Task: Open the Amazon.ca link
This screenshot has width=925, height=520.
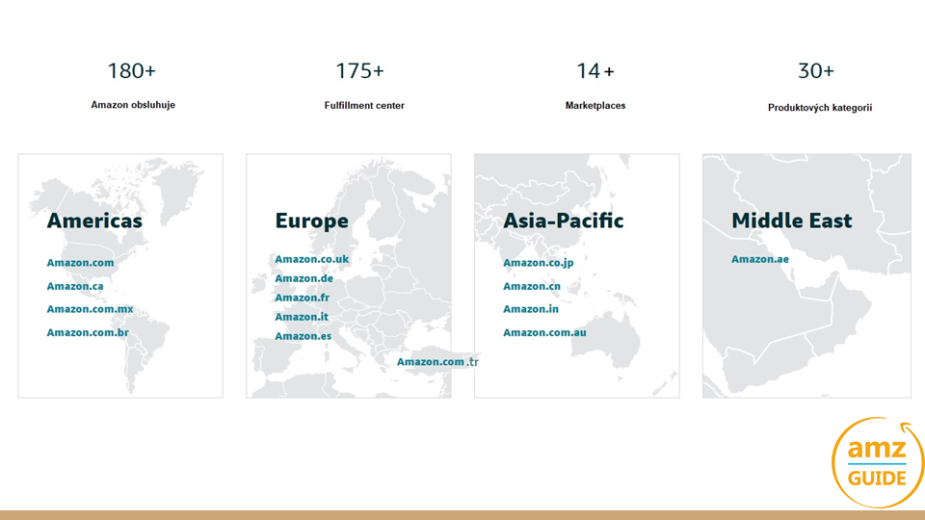Action: [x=75, y=286]
